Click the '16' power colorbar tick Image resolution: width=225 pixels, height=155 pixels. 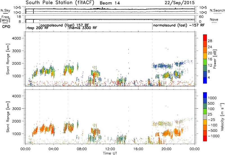coord(210,59)
